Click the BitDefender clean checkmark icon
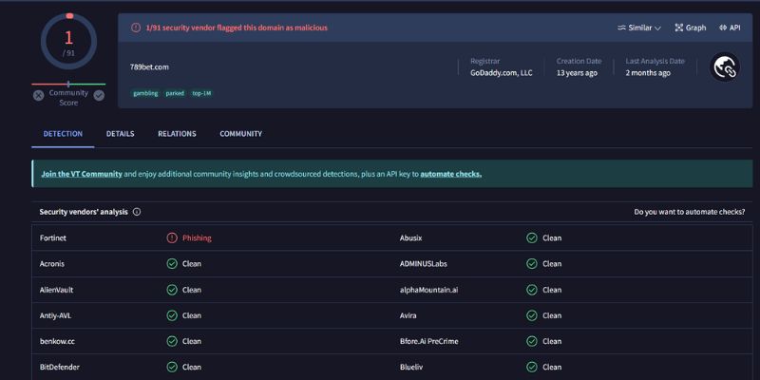Image resolution: width=760 pixels, height=380 pixels. pos(172,367)
